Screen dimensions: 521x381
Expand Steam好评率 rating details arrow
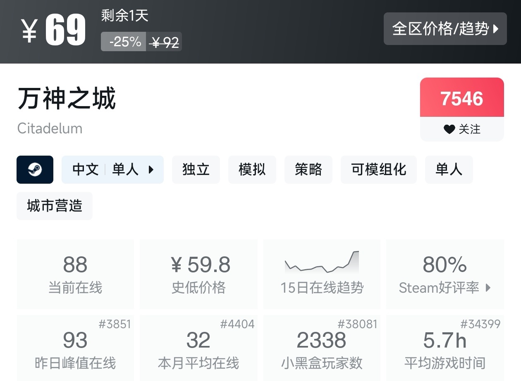pyautogui.click(x=488, y=288)
